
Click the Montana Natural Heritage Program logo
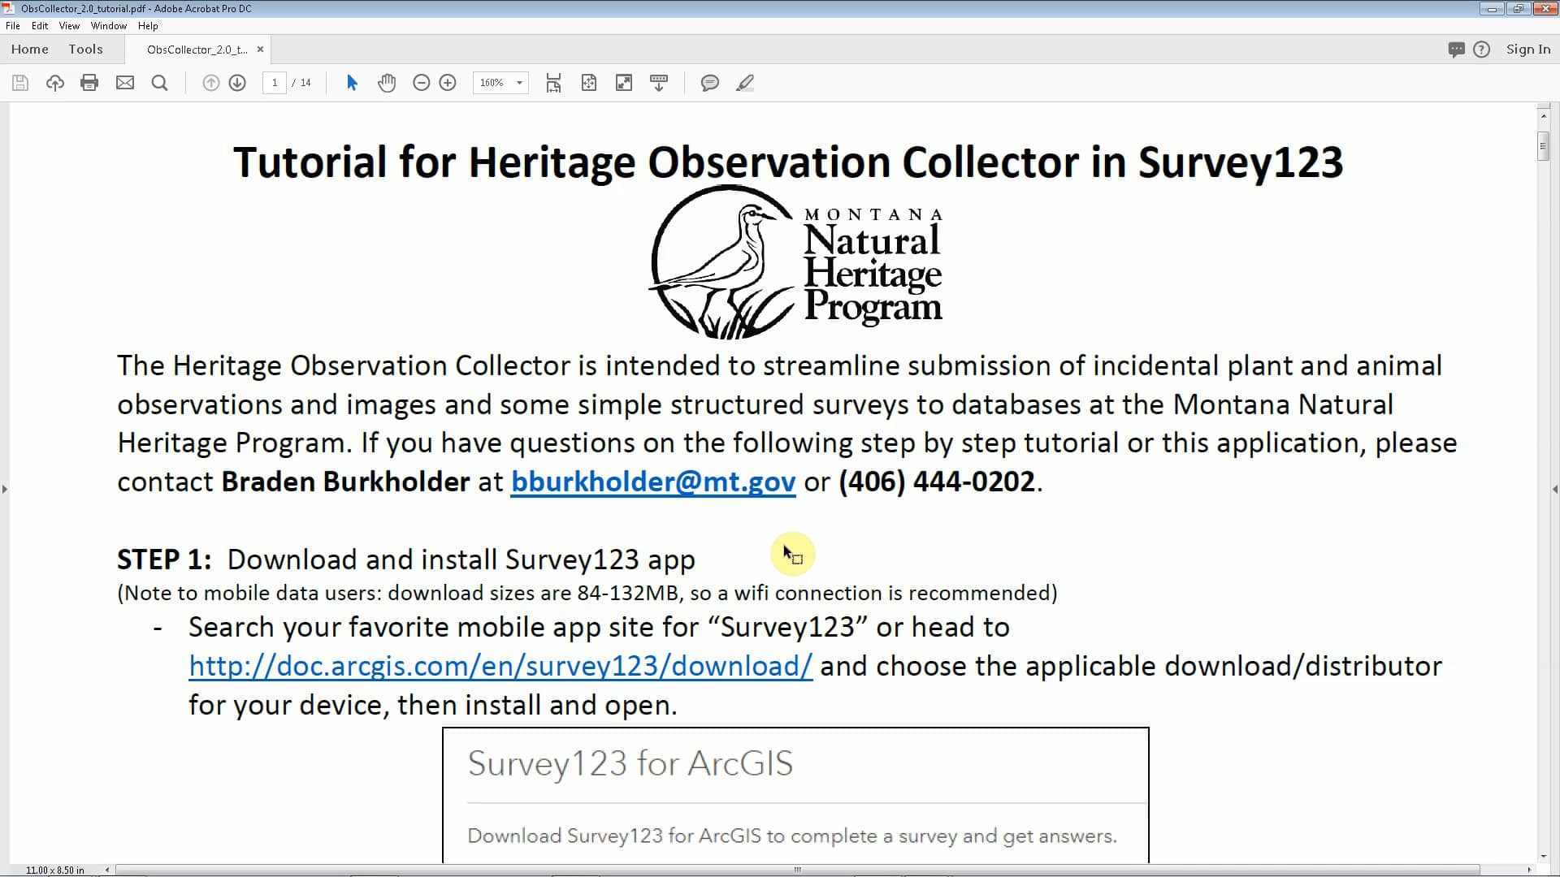pyautogui.click(x=795, y=262)
